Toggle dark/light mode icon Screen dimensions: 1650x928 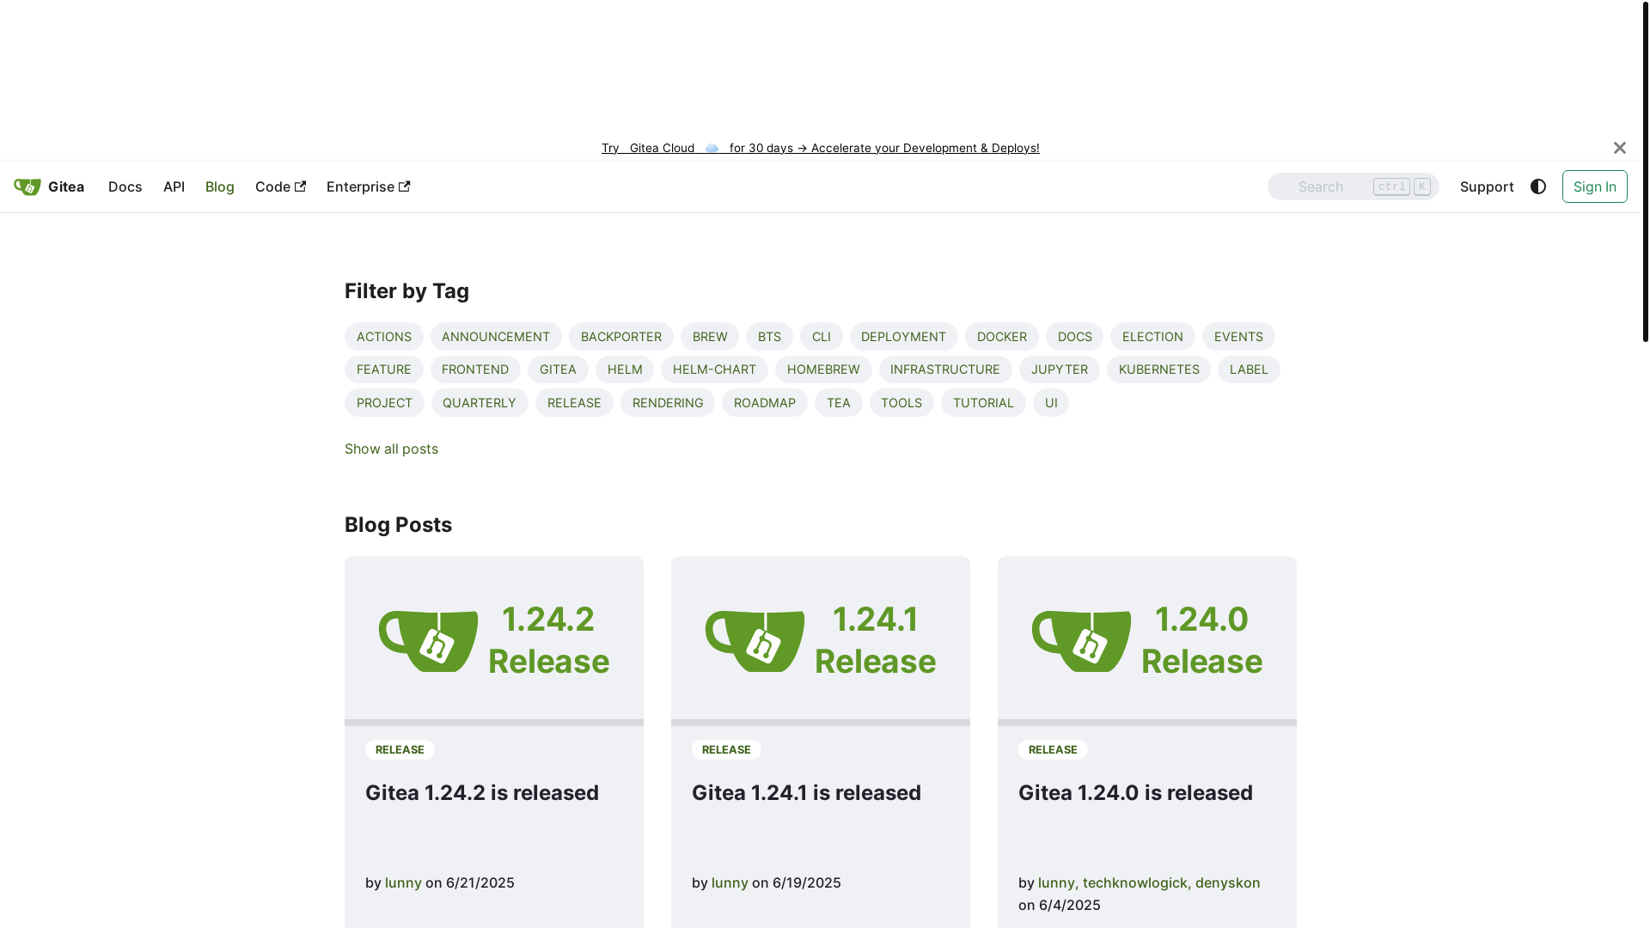click(x=1538, y=186)
